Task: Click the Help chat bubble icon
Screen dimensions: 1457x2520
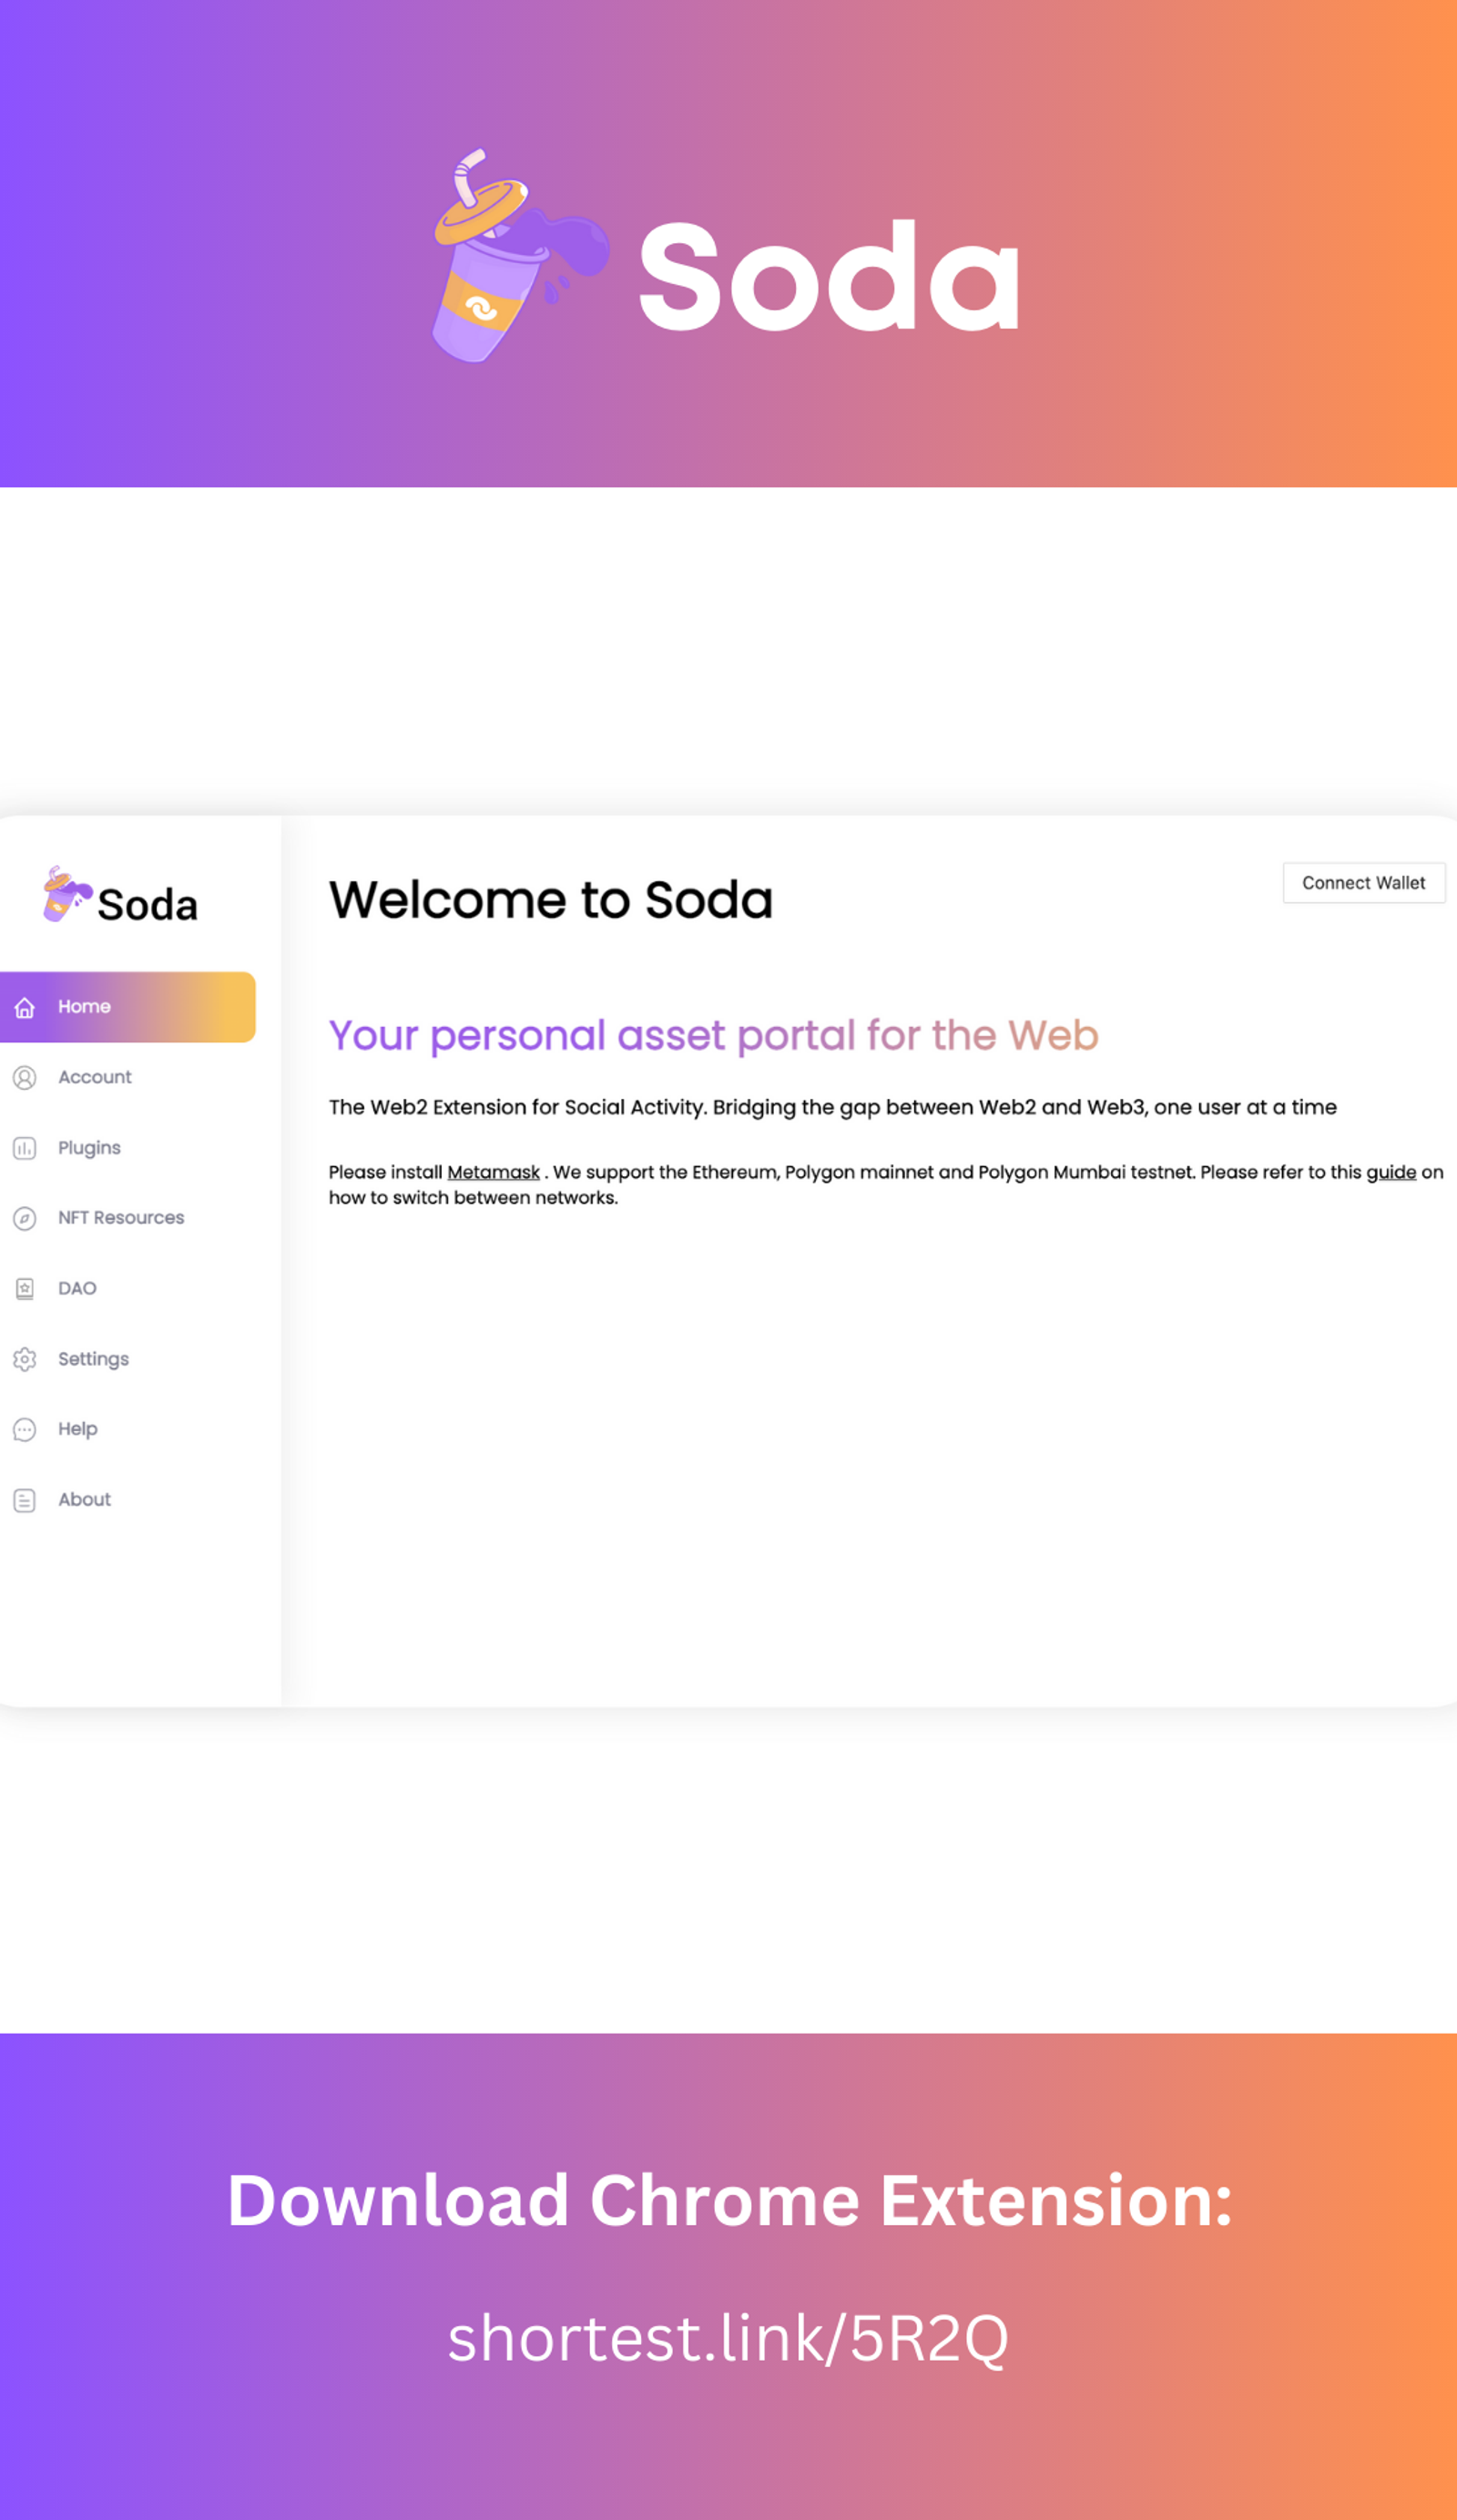Action: (x=25, y=1429)
